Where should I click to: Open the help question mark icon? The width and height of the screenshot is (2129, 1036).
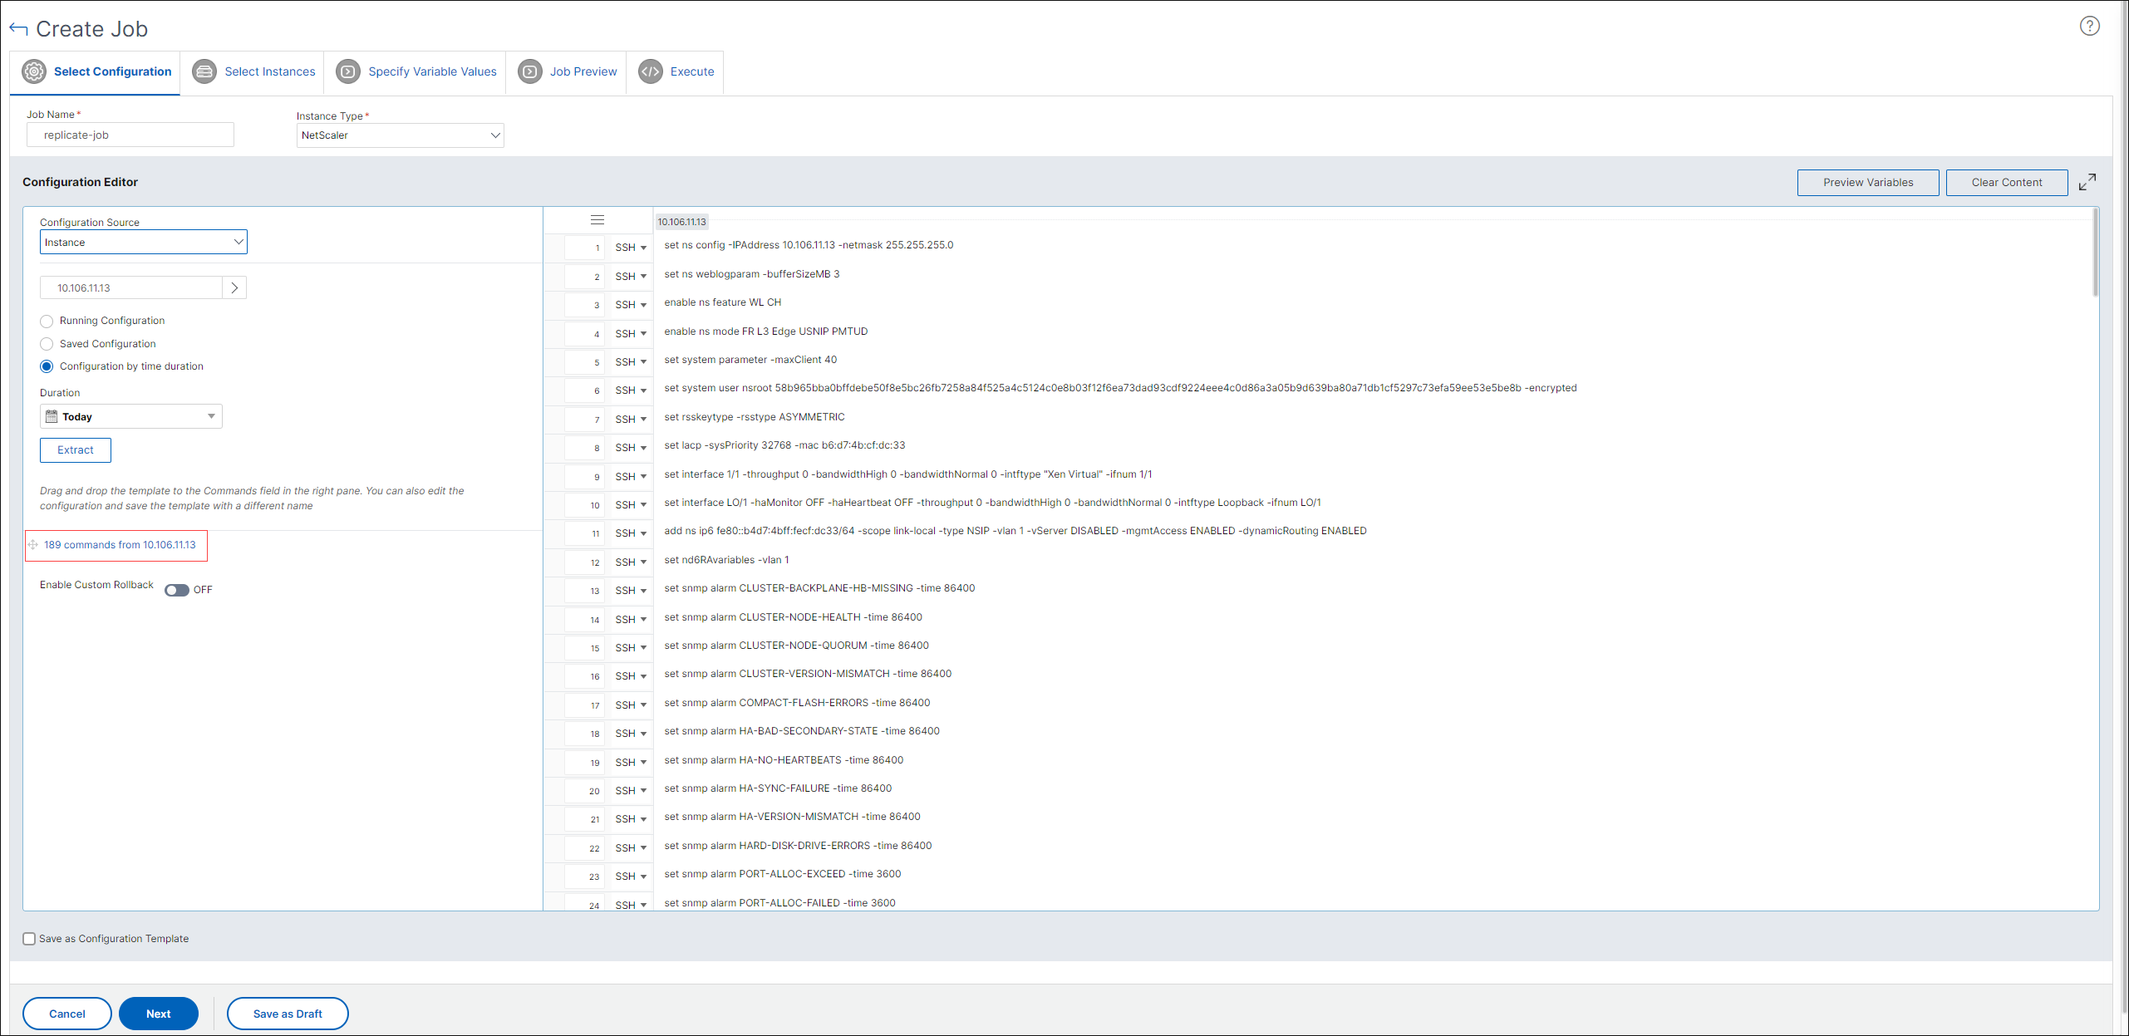(2089, 26)
